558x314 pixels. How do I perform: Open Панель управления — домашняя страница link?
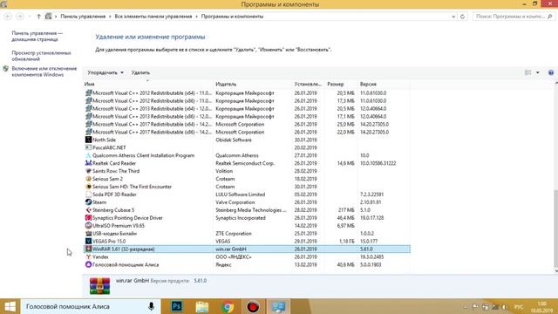pos(37,37)
